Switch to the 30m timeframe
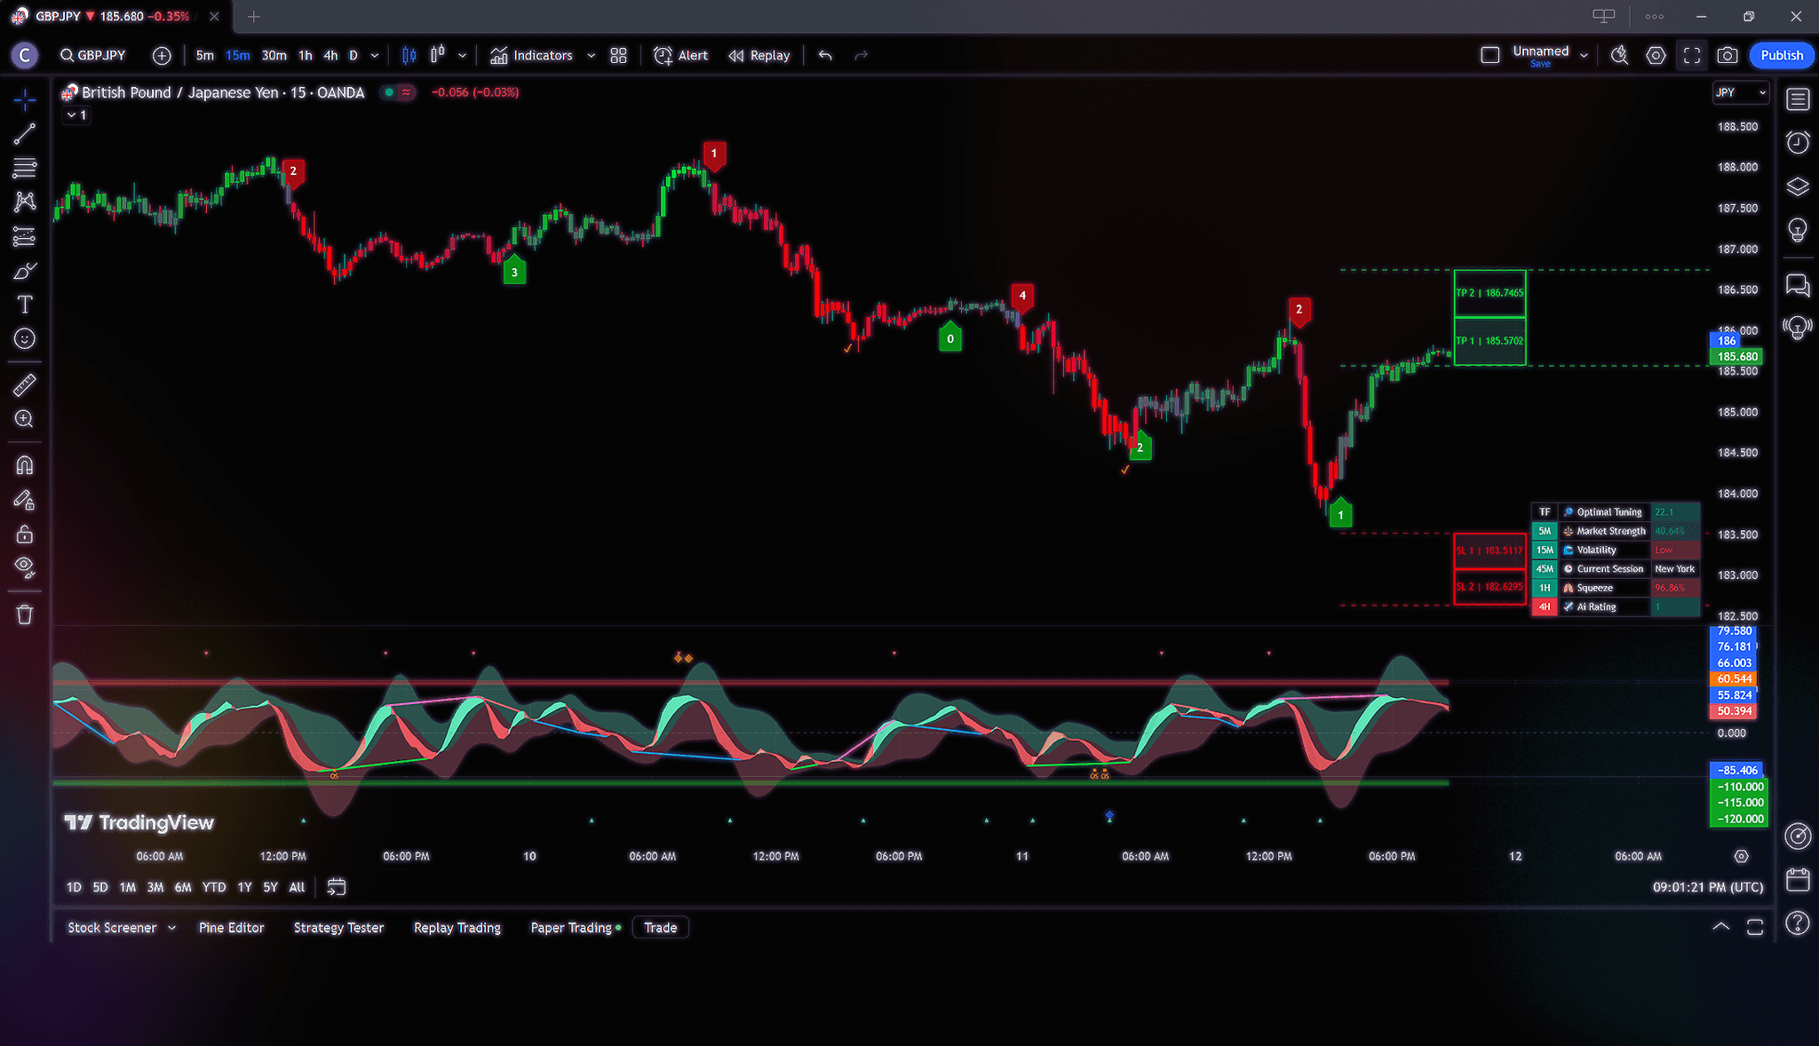 coord(274,55)
